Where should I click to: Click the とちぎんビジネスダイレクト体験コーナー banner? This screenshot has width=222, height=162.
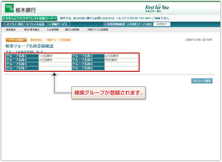coord(29,18)
